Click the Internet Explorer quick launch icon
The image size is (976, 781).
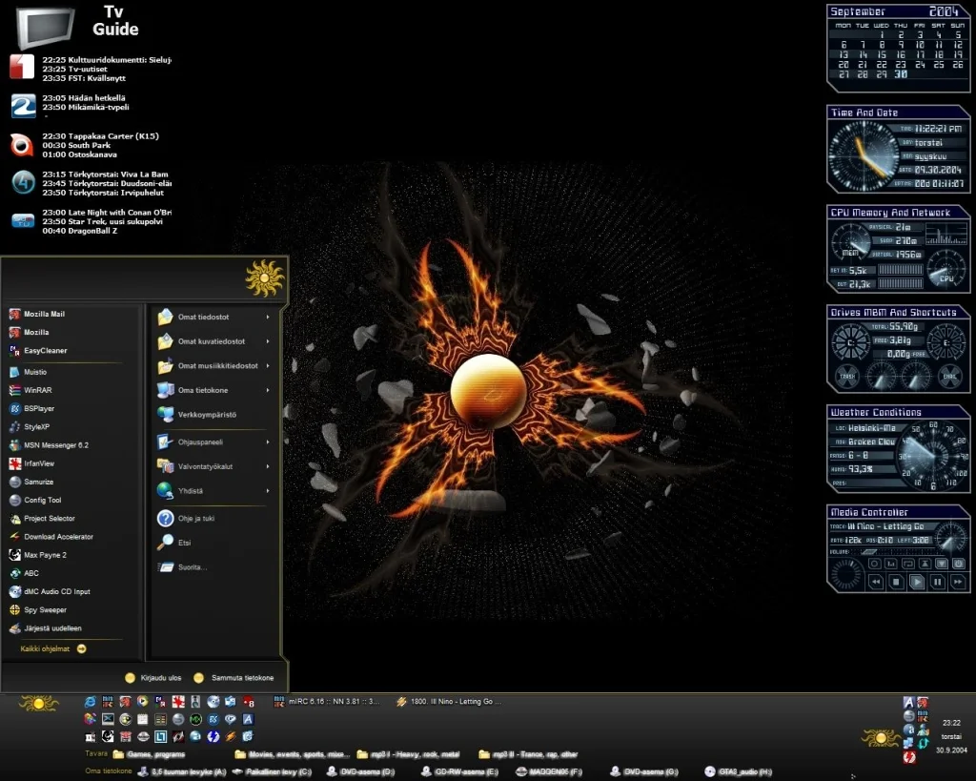point(91,702)
